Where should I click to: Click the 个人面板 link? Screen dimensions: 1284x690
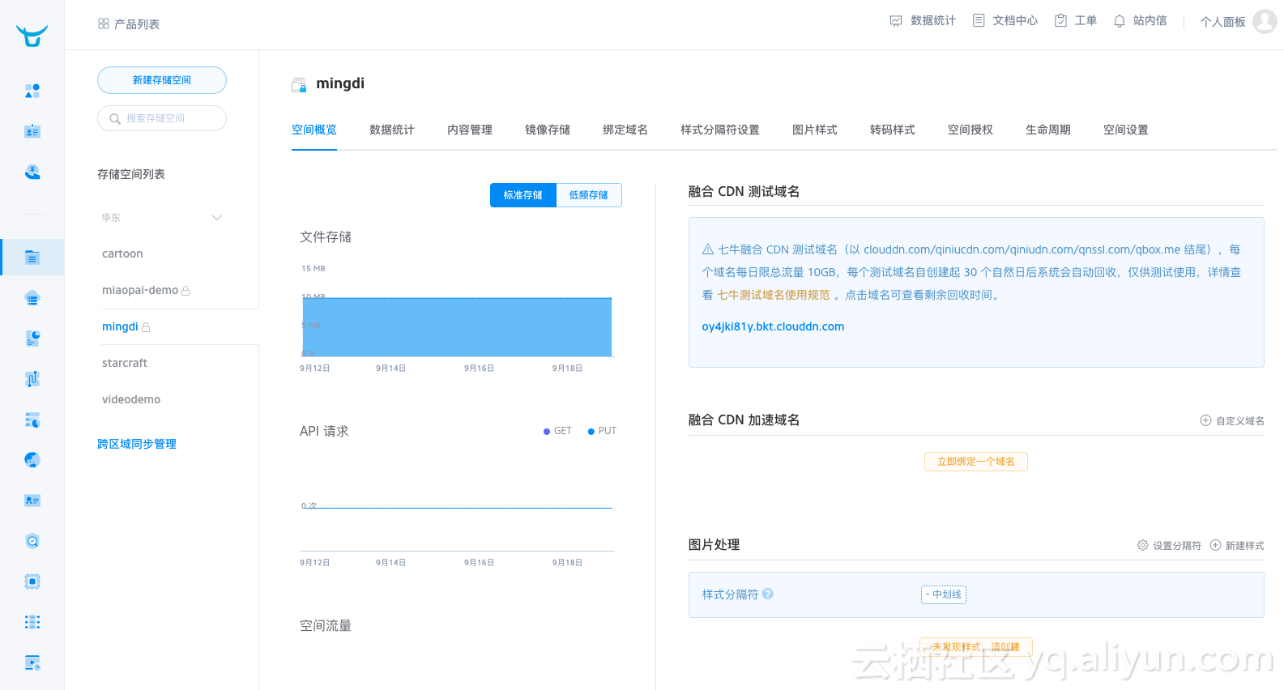[x=1223, y=22]
